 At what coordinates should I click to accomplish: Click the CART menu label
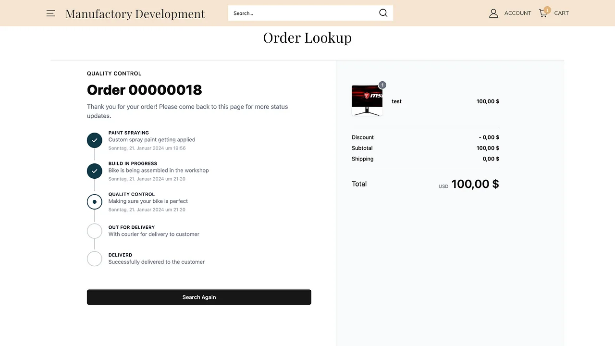561,13
